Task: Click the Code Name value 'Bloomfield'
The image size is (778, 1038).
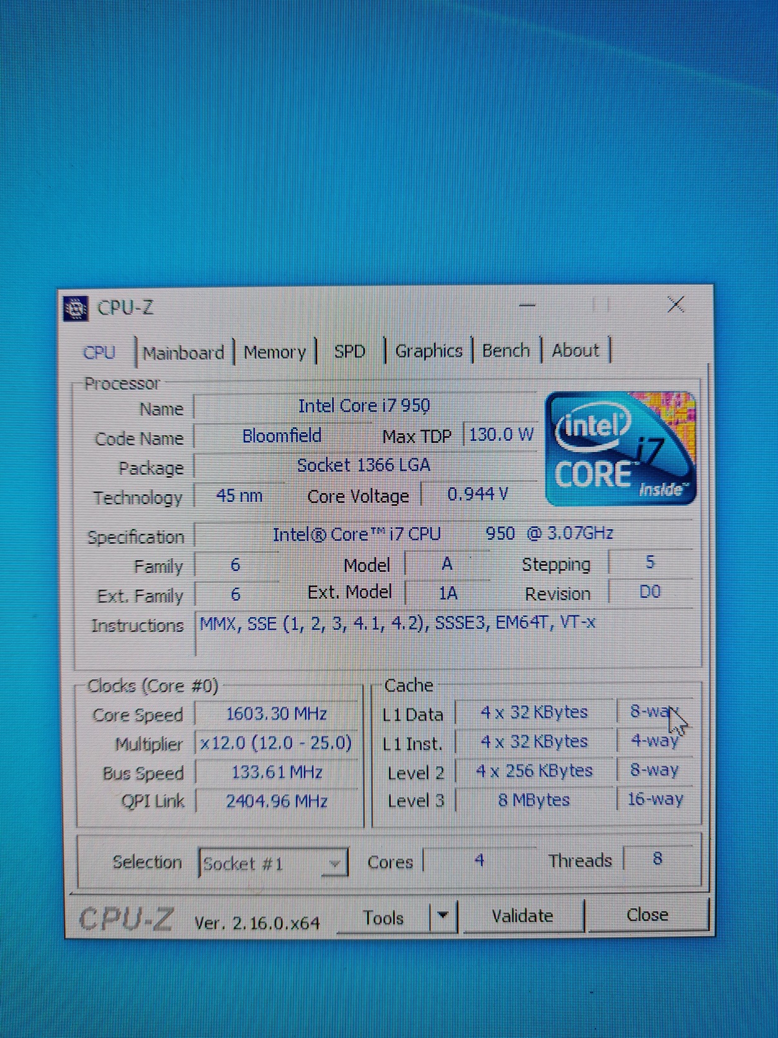Action: 282,436
